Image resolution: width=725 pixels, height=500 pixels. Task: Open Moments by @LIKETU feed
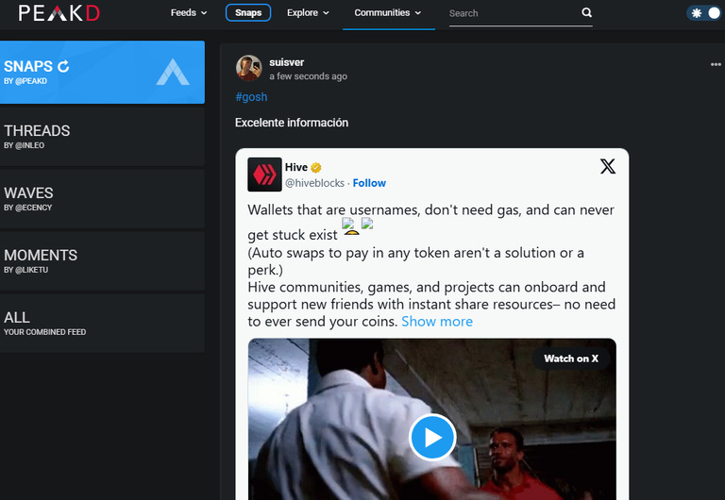click(x=102, y=261)
